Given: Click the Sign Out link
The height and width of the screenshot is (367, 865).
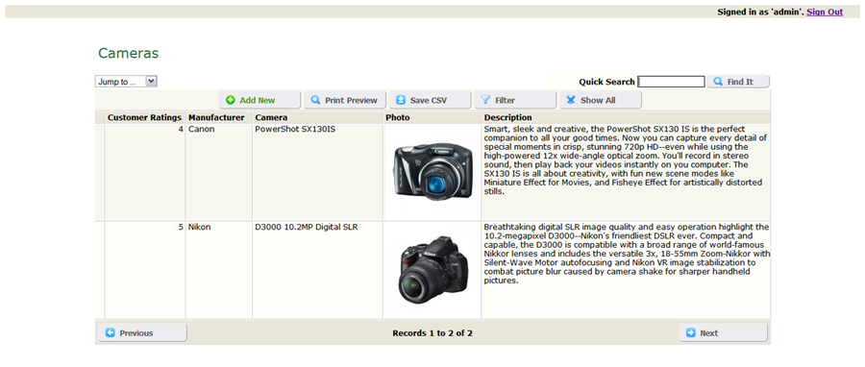Looking at the screenshot, I should (x=825, y=12).
